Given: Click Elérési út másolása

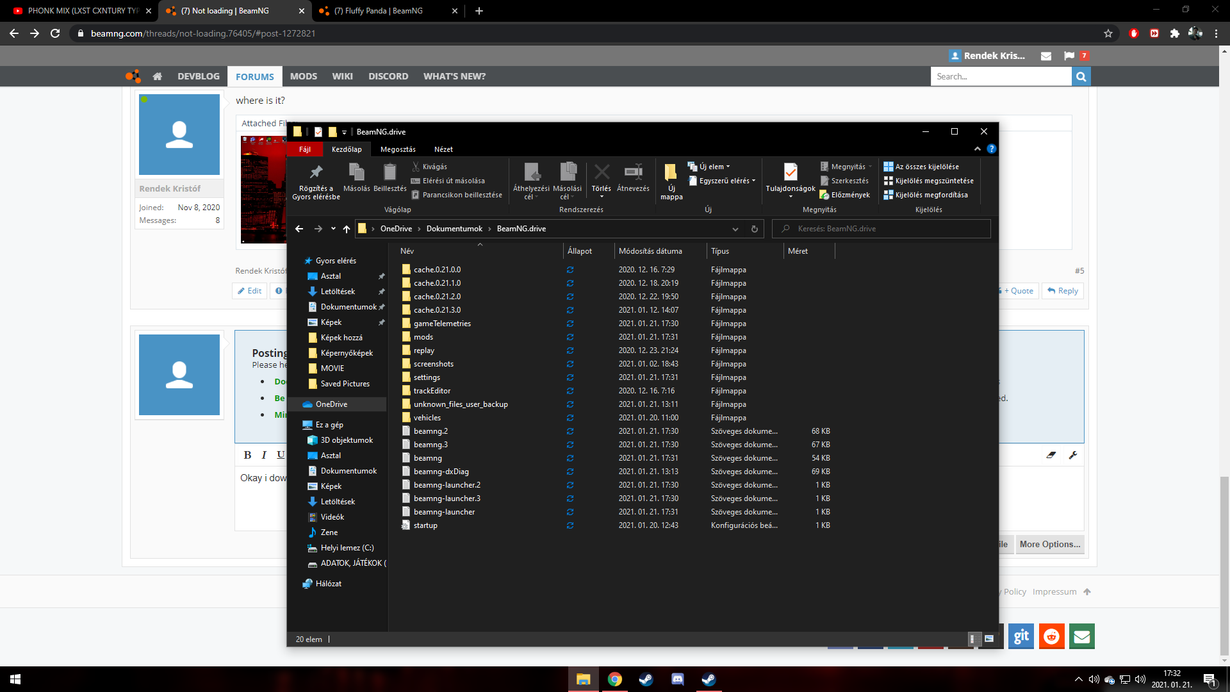Looking at the screenshot, I should pyautogui.click(x=448, y=181).
